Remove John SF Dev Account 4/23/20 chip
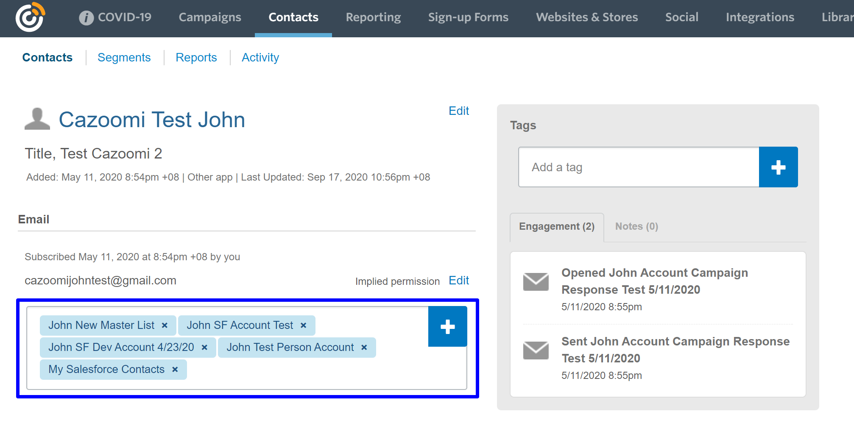The height and width of the screenshot is (423, 854). click(x=204, y=348)
